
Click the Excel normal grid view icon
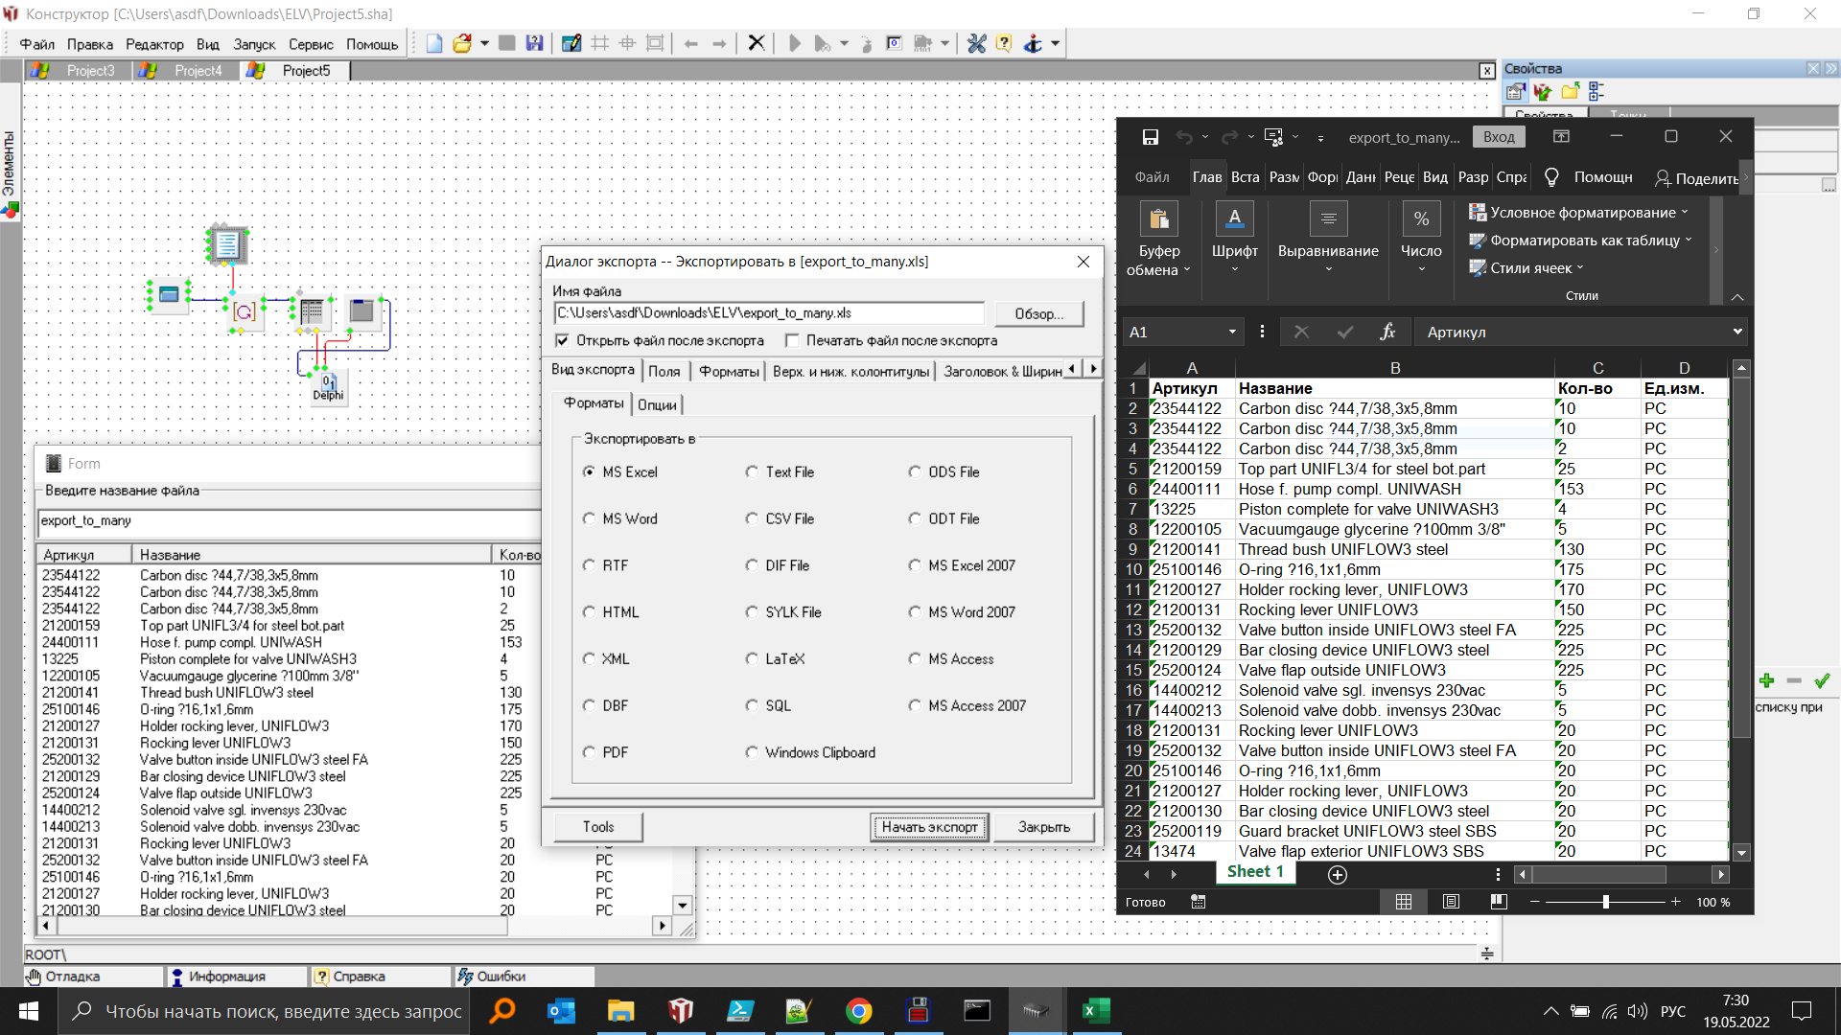pos(1404,902)
